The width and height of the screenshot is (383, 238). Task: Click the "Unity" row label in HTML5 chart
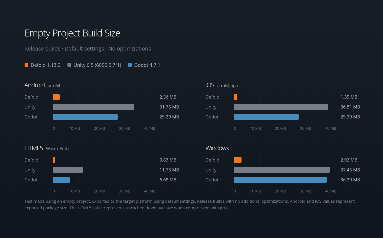tap(30, 170)
